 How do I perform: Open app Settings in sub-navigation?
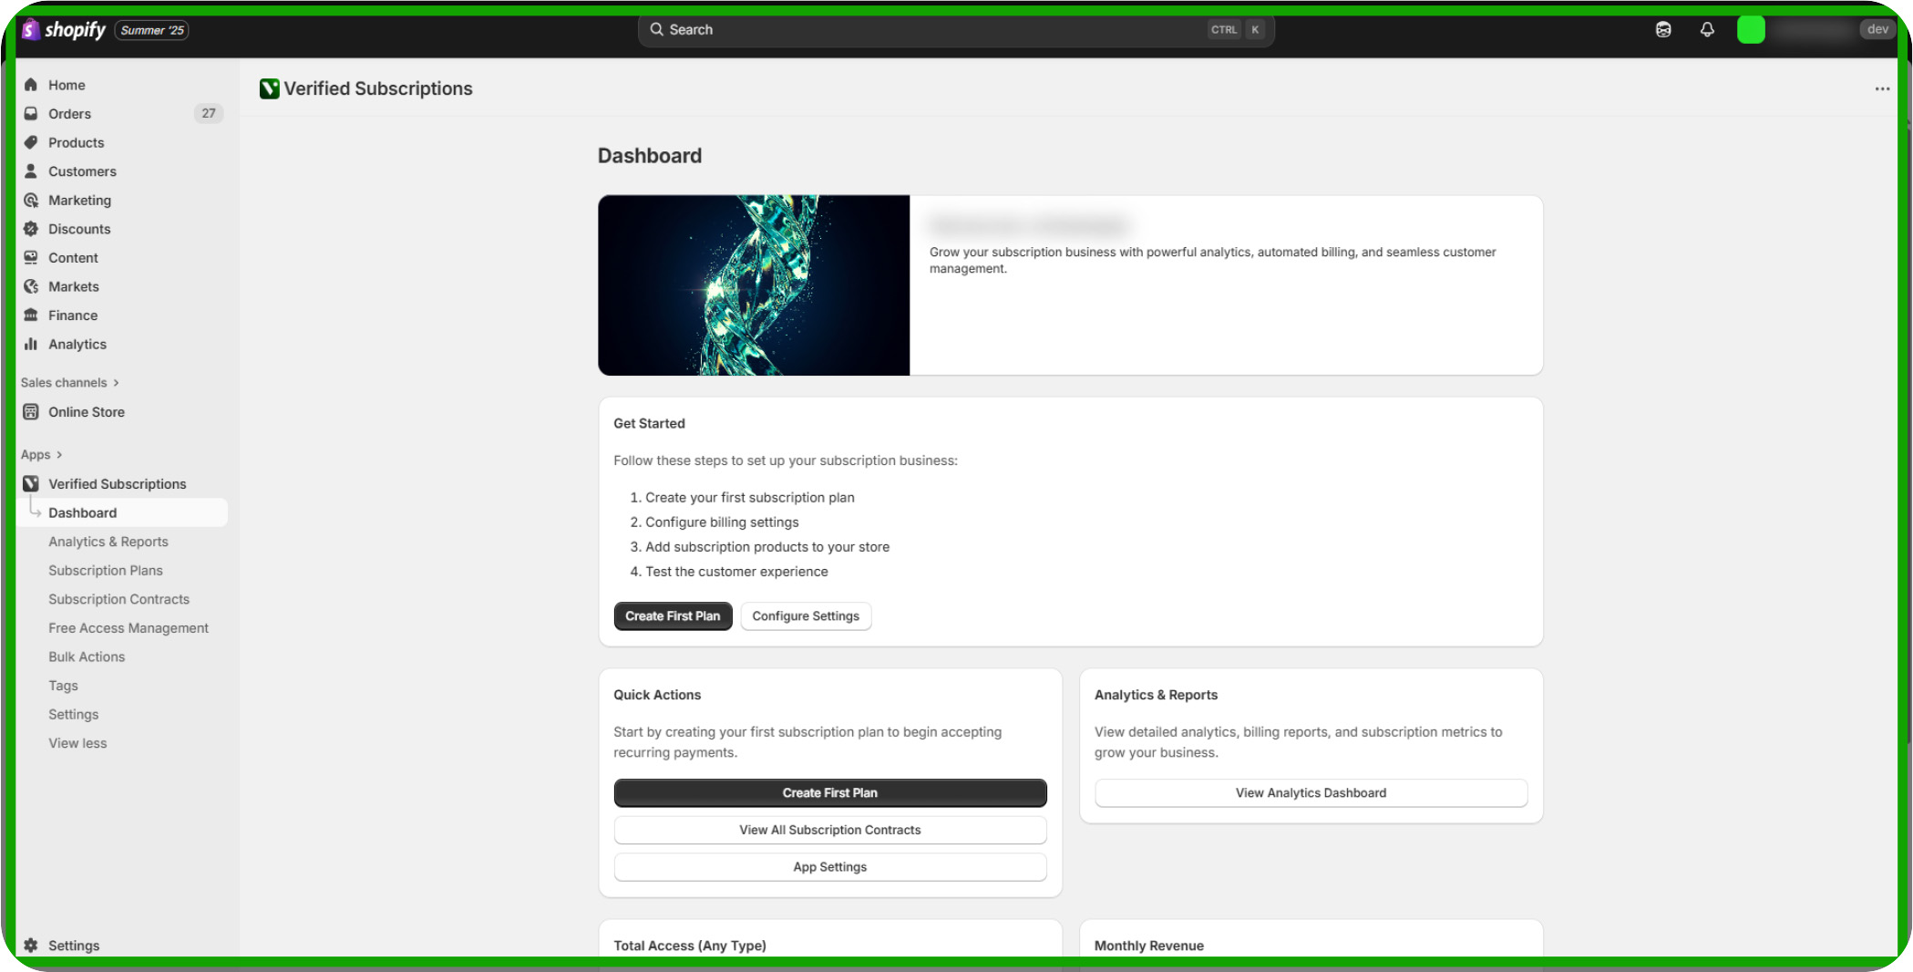73,714
